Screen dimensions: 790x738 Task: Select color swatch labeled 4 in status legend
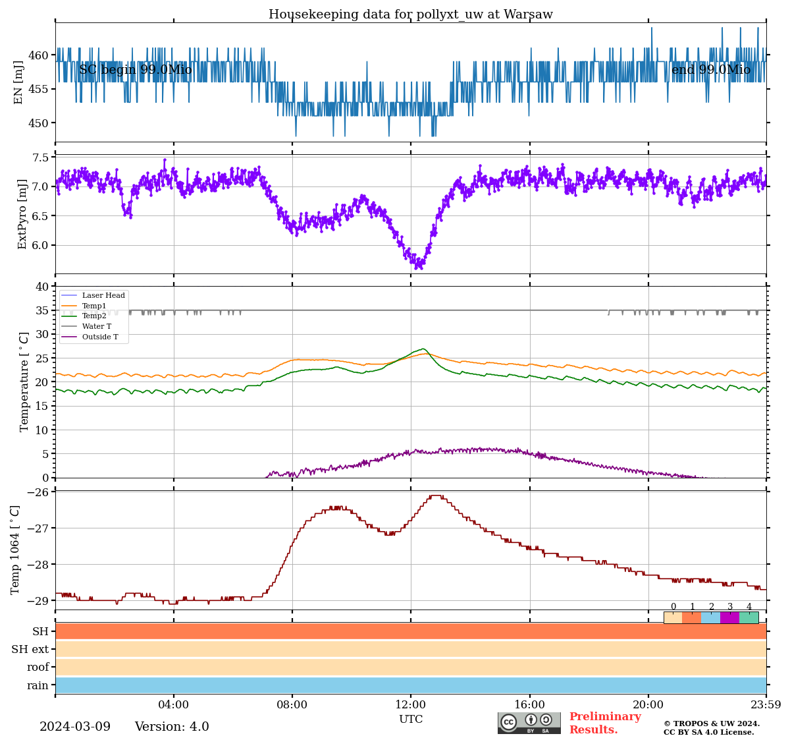[x=749, y=617]
